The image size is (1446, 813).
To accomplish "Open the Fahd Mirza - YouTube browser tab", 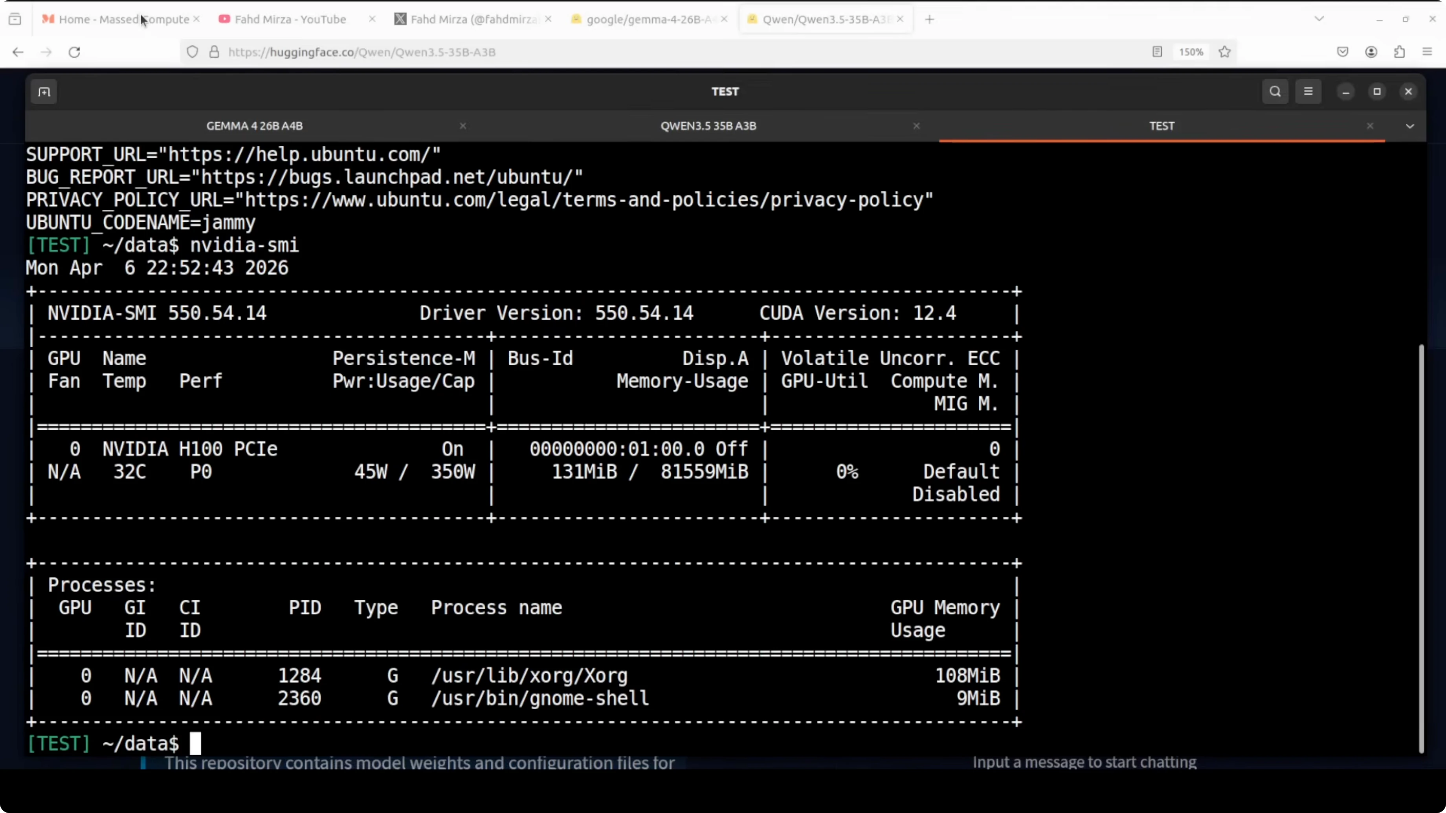I will click(290, 20).
